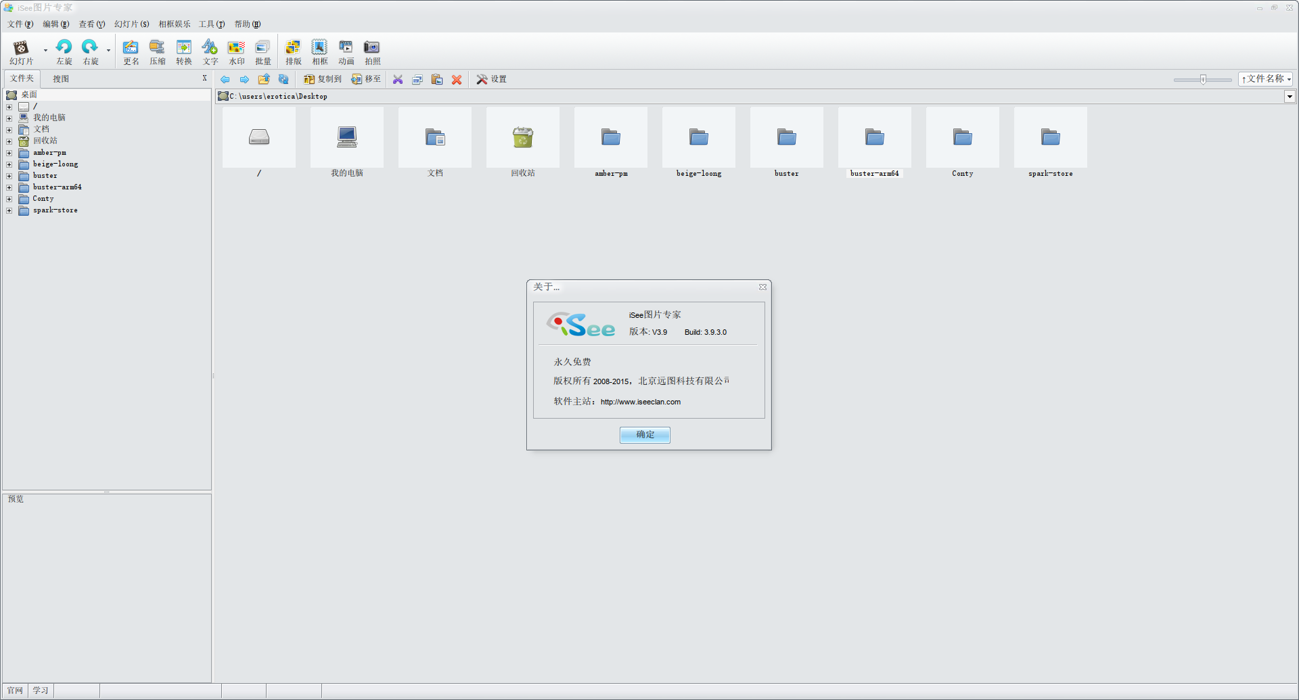Open the add text (文字) tool
The image size is (1299, 700).
click(x=210, y=47)
